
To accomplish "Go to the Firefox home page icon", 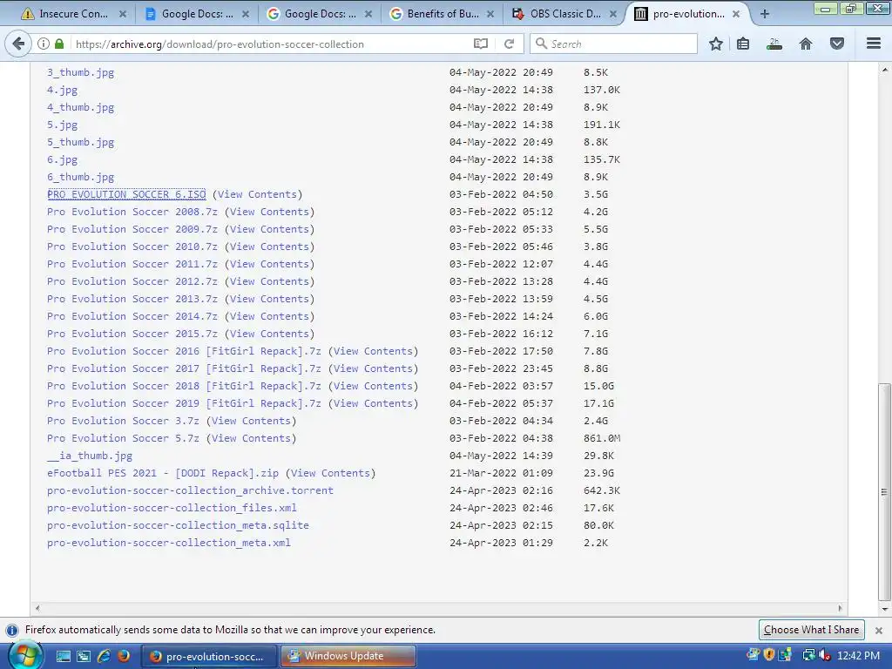I will tap(806, 44).
